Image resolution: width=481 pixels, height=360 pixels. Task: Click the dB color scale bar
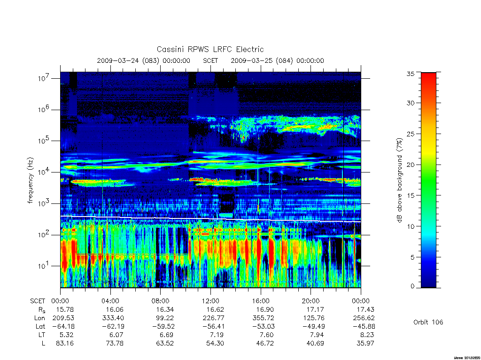point(428,180)
